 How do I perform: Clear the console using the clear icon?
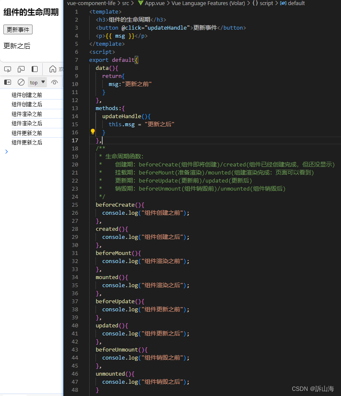click(21, 82)
